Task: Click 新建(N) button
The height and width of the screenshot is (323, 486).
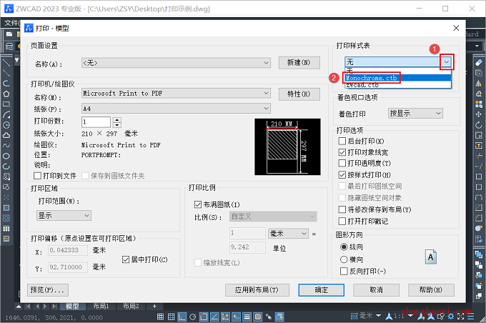Action: point(299,63)
